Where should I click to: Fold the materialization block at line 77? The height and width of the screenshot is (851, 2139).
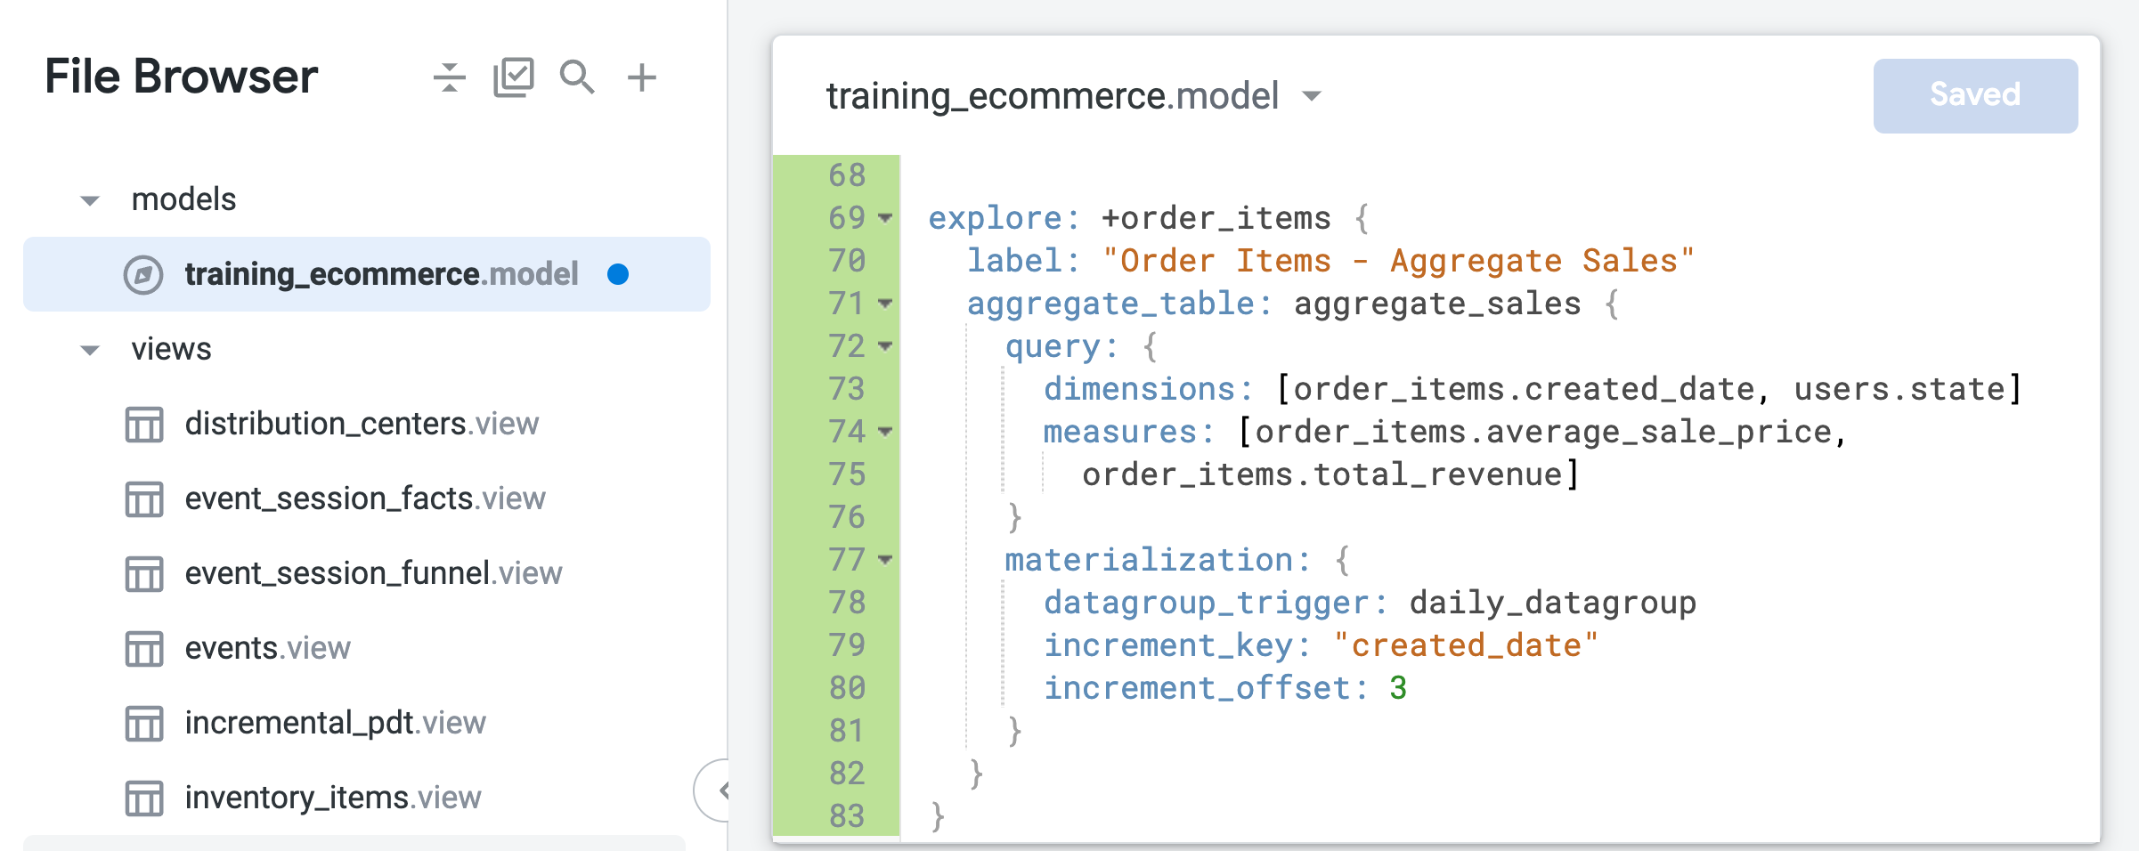click(885, 560)
